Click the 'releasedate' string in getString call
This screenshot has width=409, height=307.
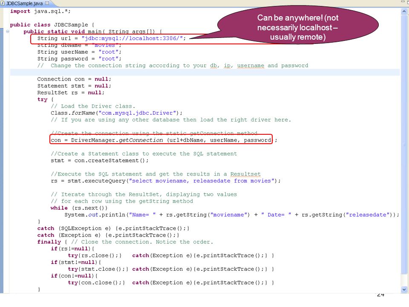pyautogui.click(x=368, y=215)
